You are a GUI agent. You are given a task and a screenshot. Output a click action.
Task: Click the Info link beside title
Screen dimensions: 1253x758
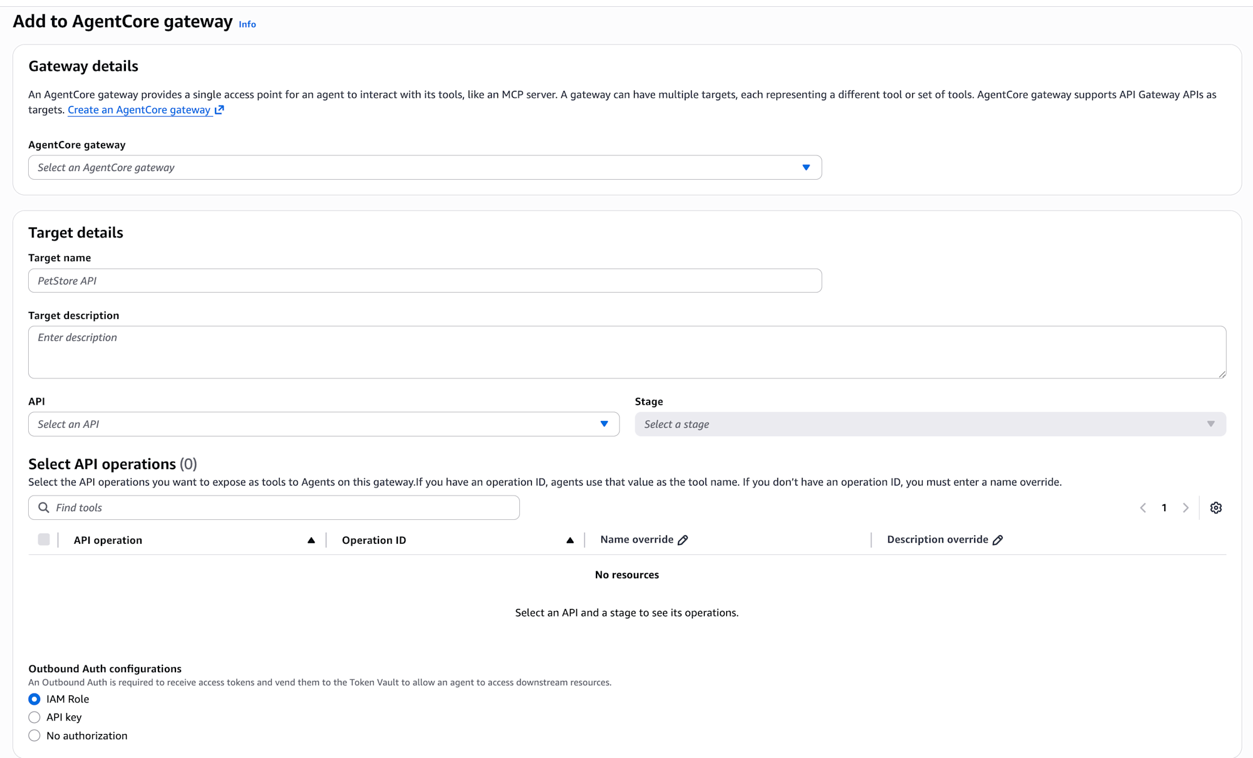[247, 24]
